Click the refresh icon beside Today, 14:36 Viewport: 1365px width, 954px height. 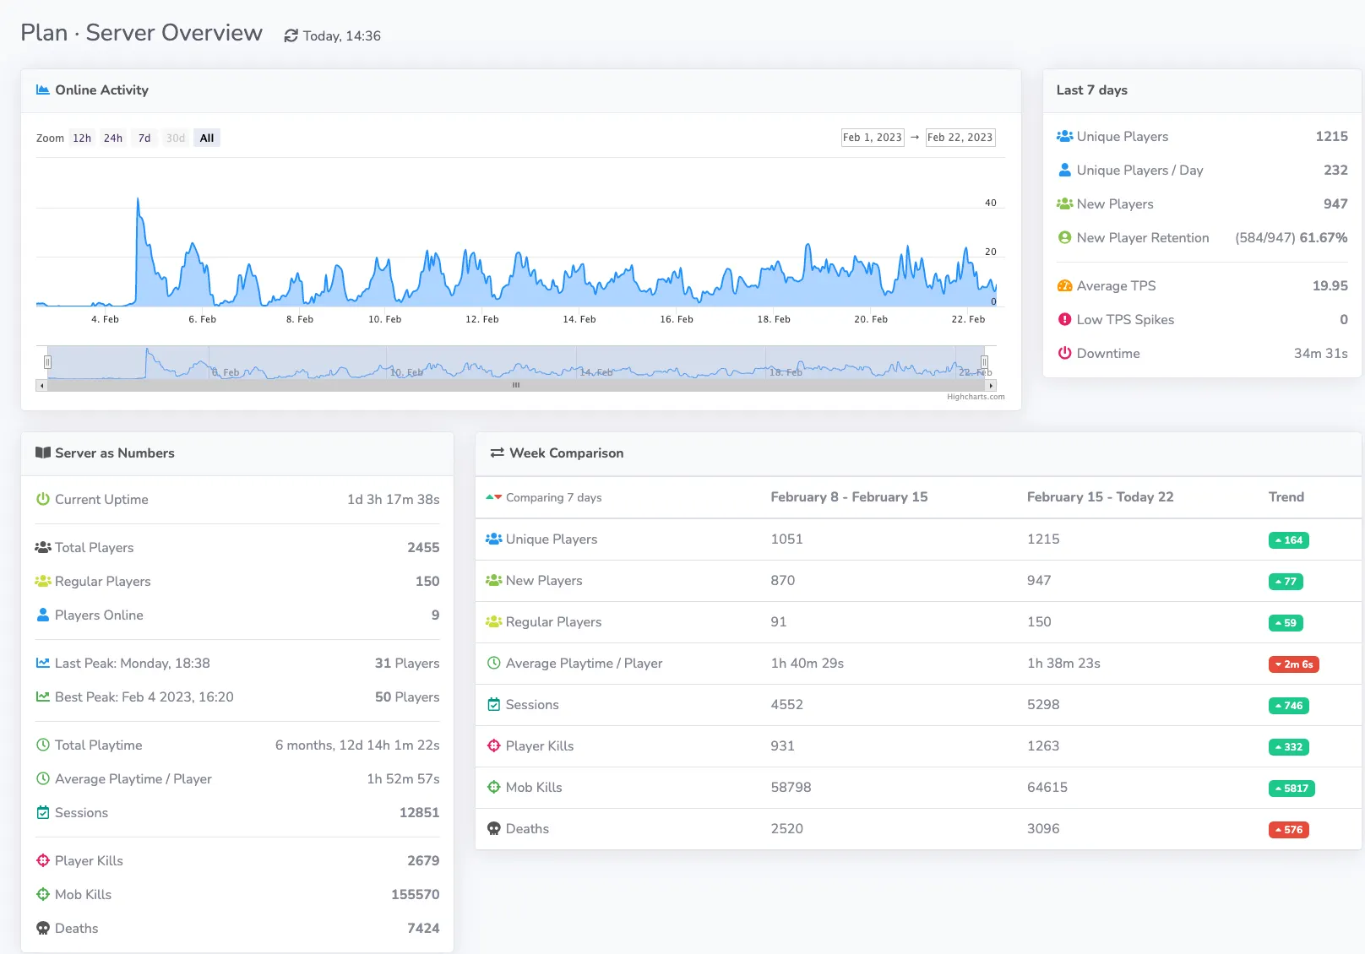pos(291,35)
